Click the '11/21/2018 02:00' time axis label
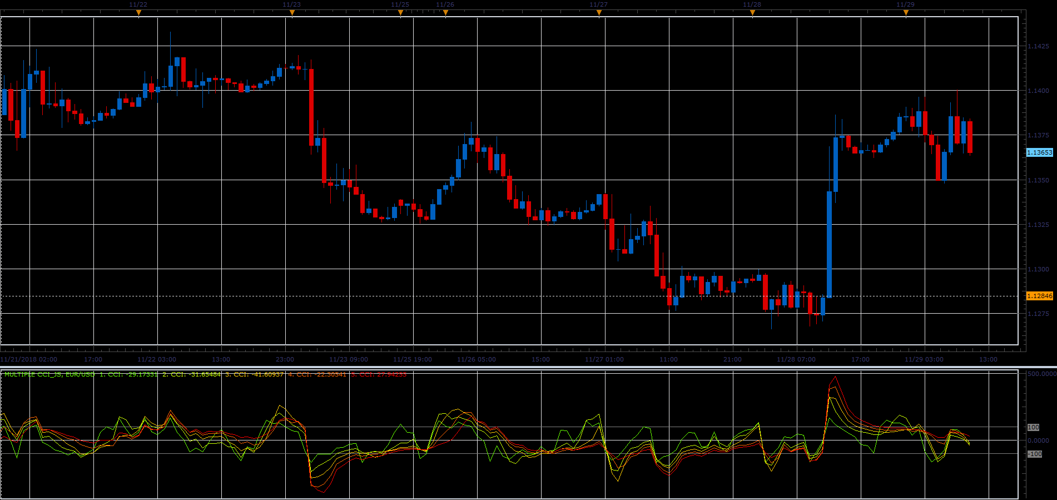1057x500 pixels. point(29,359)
